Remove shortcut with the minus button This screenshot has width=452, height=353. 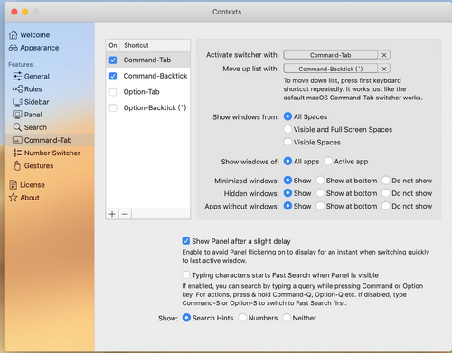point(125,214)
